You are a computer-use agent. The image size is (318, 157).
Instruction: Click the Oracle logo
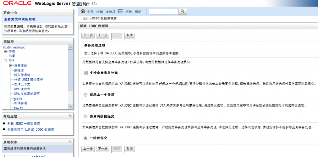click(17, 3)
